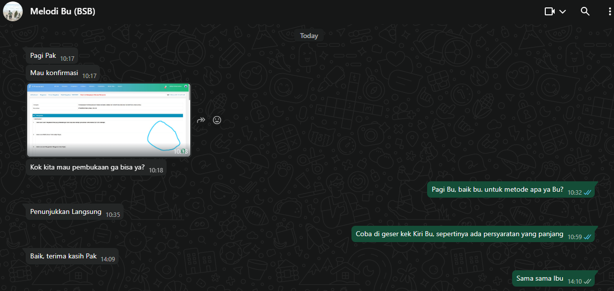614x291 pixels.
Task: React to the image with emoji icon
Action: [217, 120]
